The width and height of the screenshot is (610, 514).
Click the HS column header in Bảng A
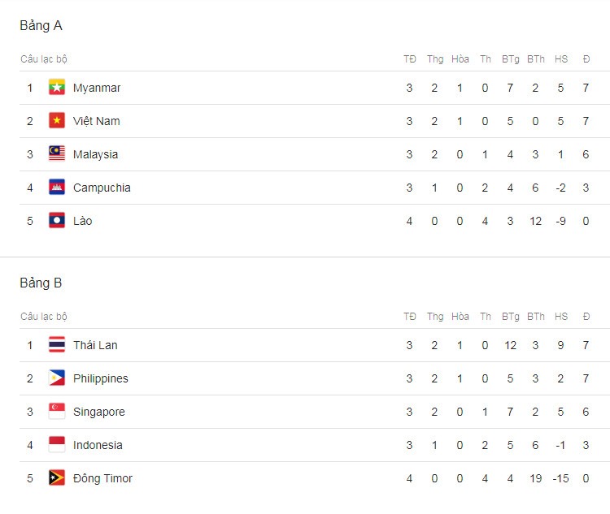(x=561, y=59)
